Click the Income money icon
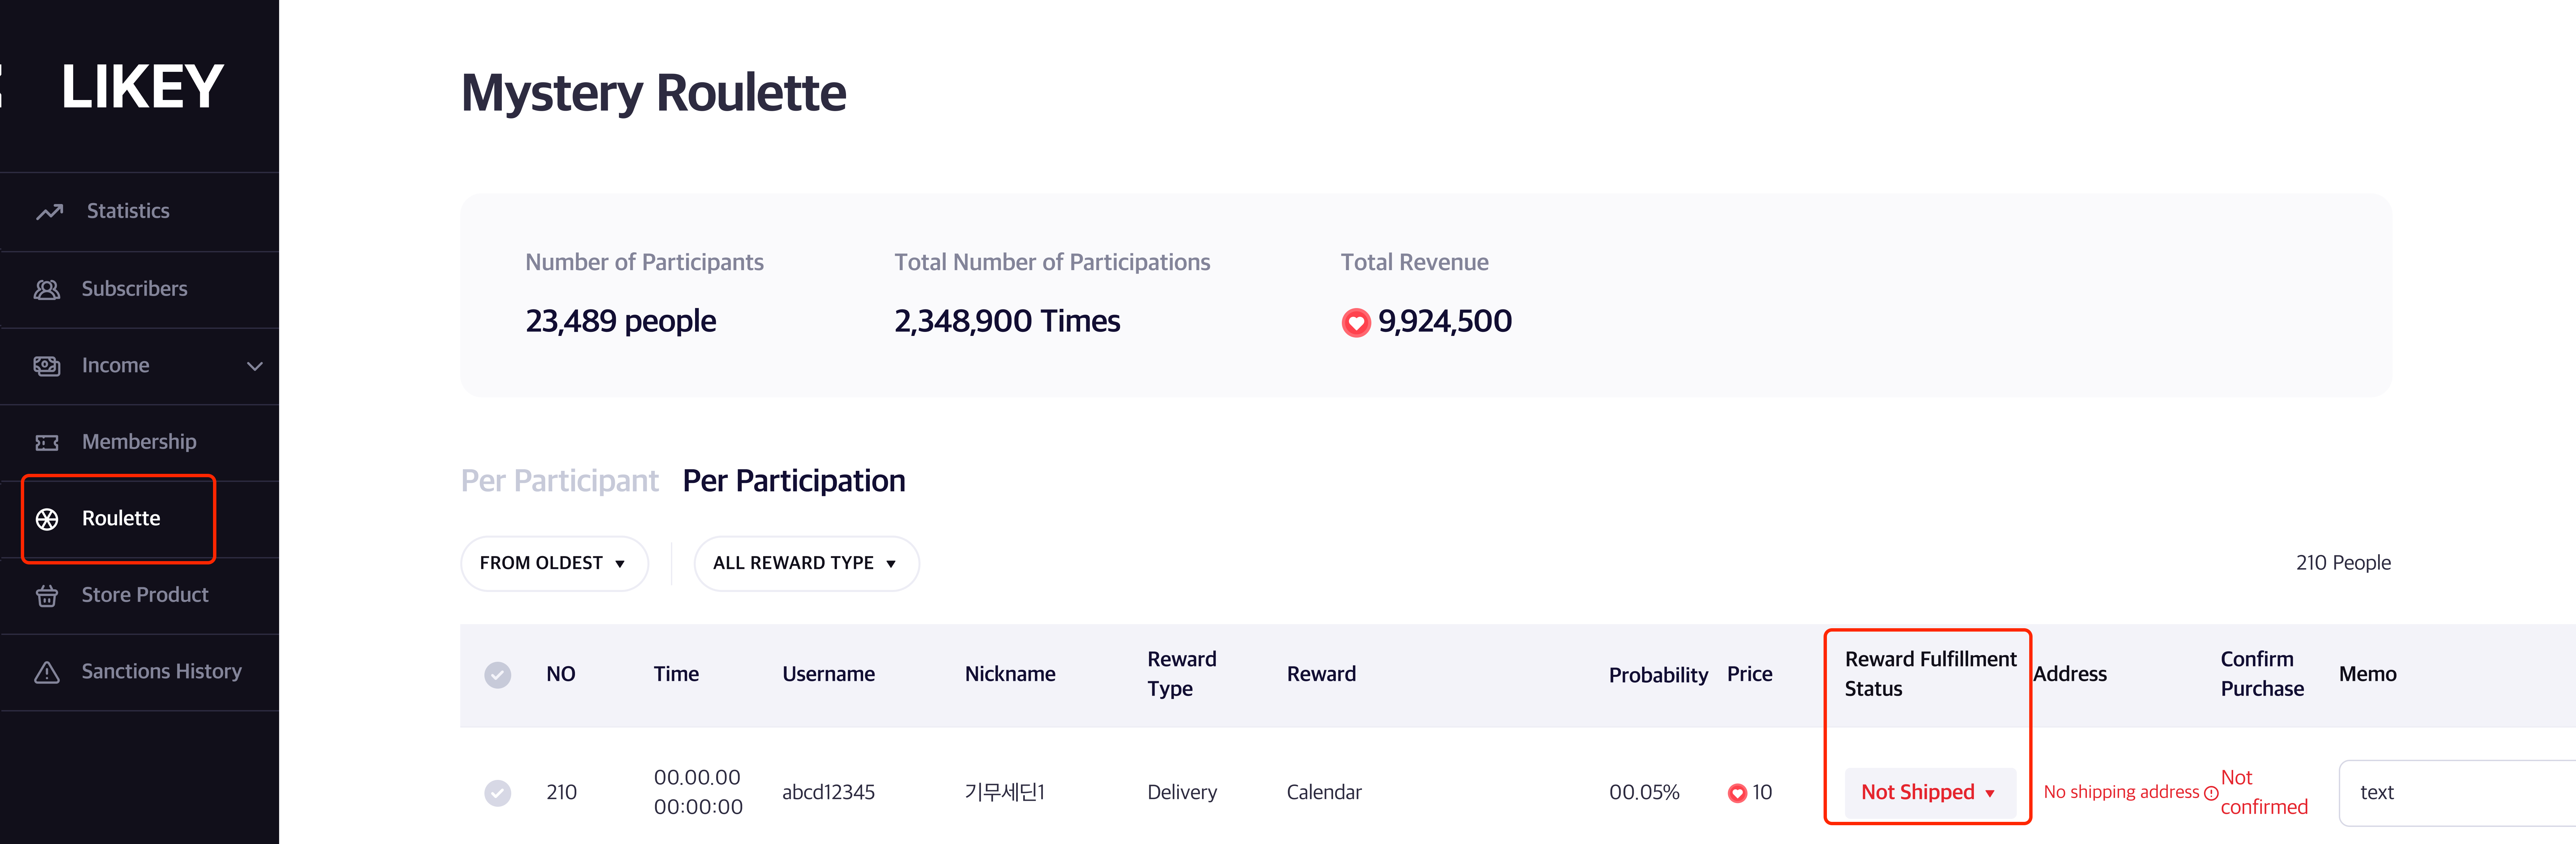The height and width of the screenshot is (844, 2576). point(47,366)
